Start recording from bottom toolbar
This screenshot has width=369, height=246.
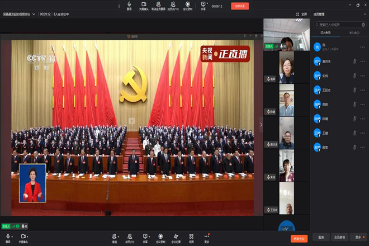click(x=160, y=238)
